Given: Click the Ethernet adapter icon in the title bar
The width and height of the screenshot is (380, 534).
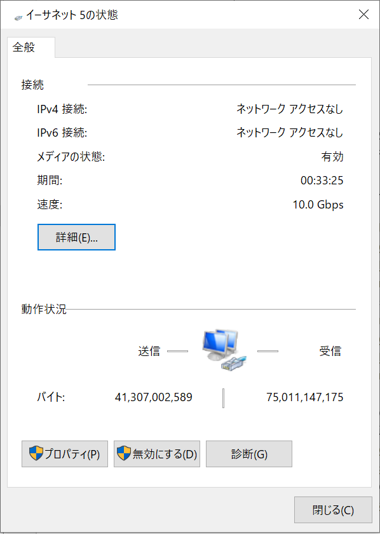Looking at the screenshot, I should point(19,17).
